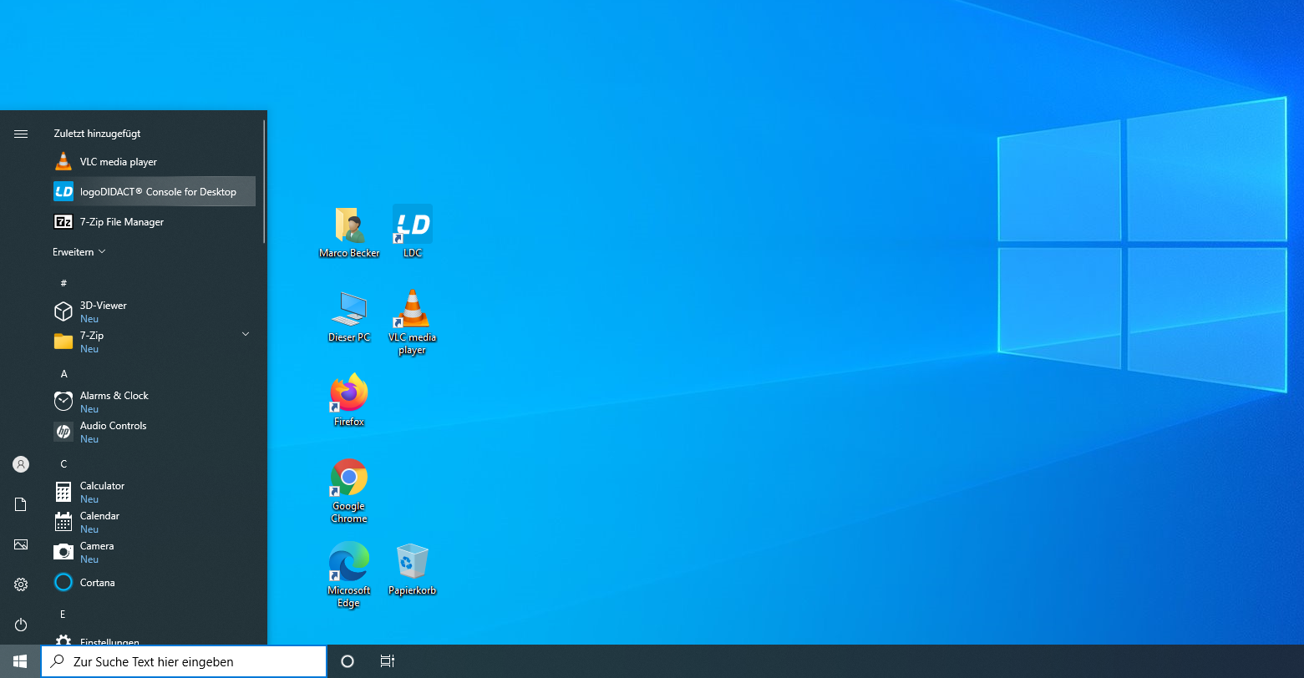The image size is (1304, 678).
Task: Open Calendar from Start menu
Action: coord(154,523)
